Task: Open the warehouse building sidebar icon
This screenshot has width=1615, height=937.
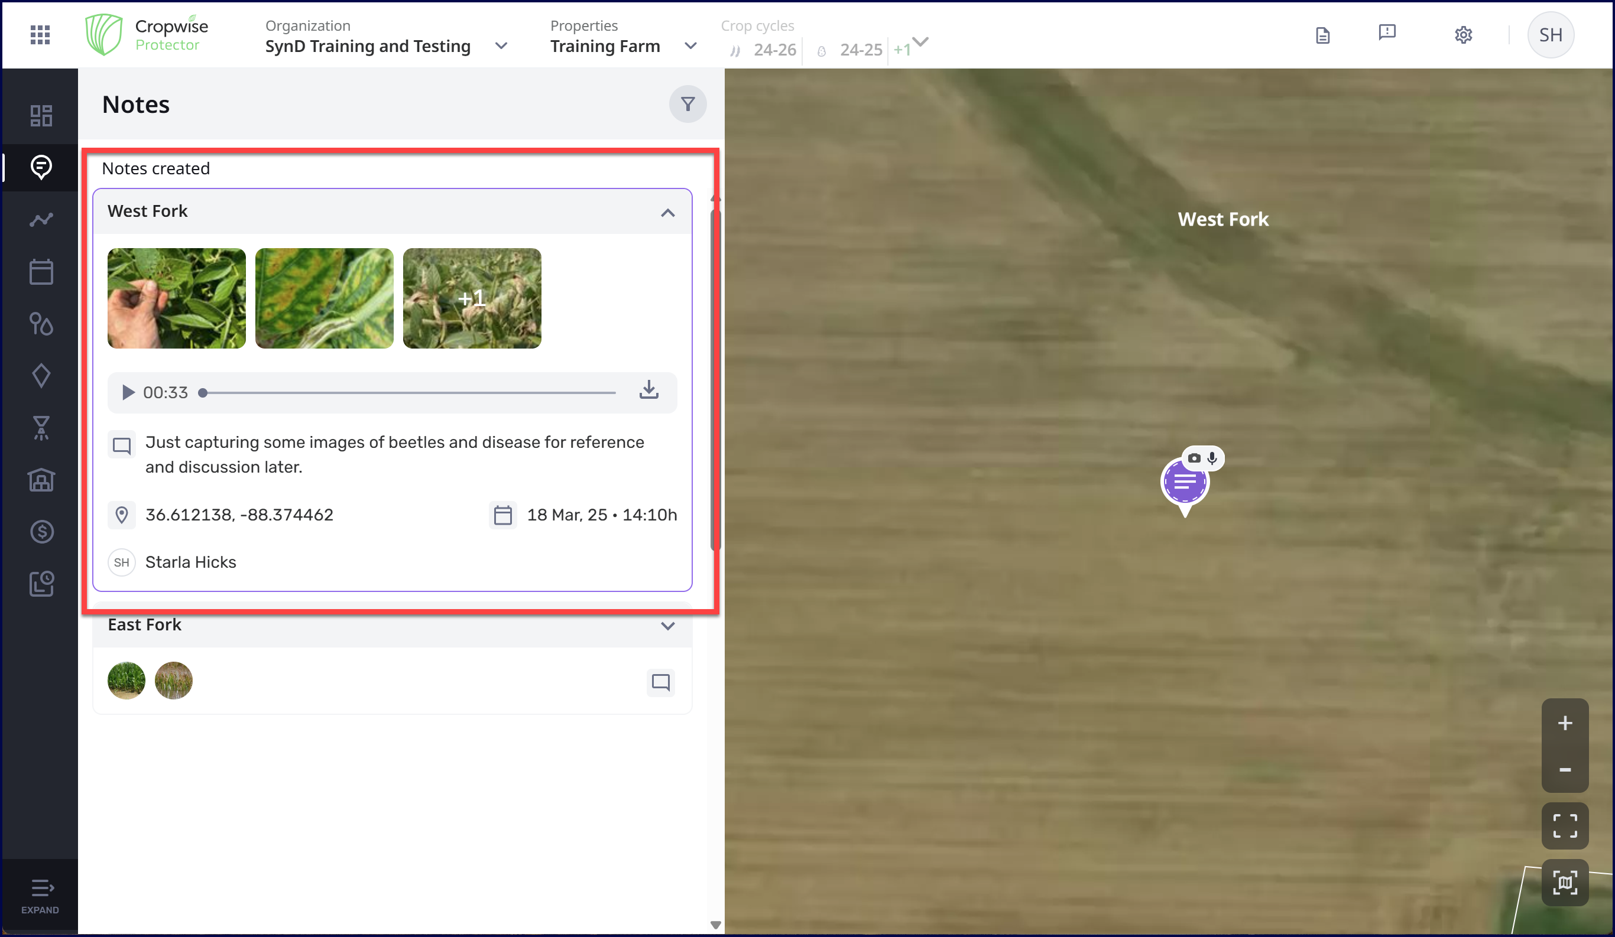Action: pyautogui.click(x=41, y=480)
